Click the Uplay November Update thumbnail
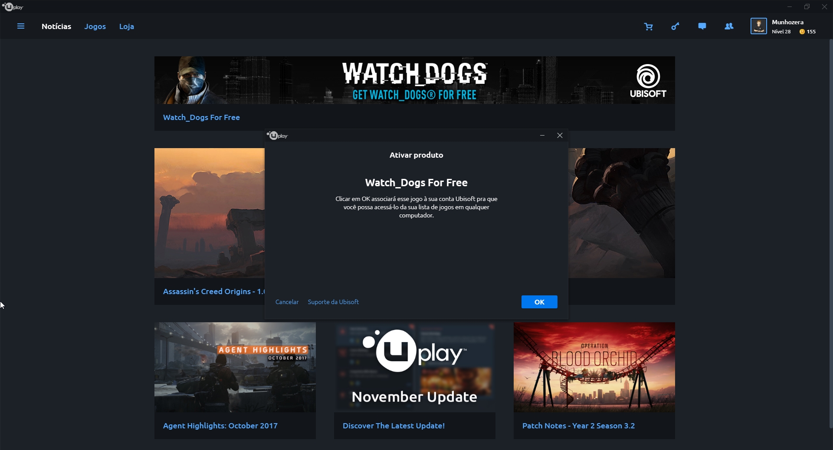Viewport: 833px width, 450px height. coord(414,367)
